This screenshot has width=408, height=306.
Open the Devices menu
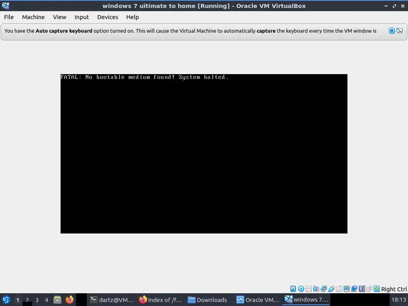tap(108, 17)
